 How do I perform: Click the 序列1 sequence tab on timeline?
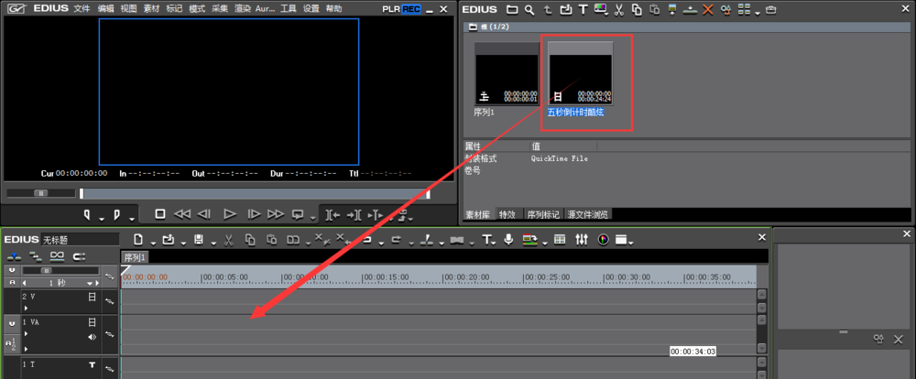click(x=135, y=258)
